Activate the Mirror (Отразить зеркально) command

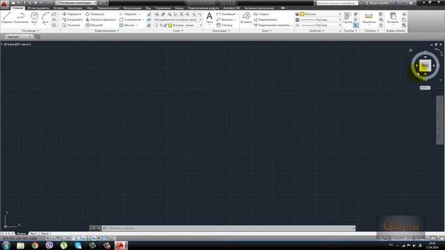pyautogui.click(x=101, y=19)
